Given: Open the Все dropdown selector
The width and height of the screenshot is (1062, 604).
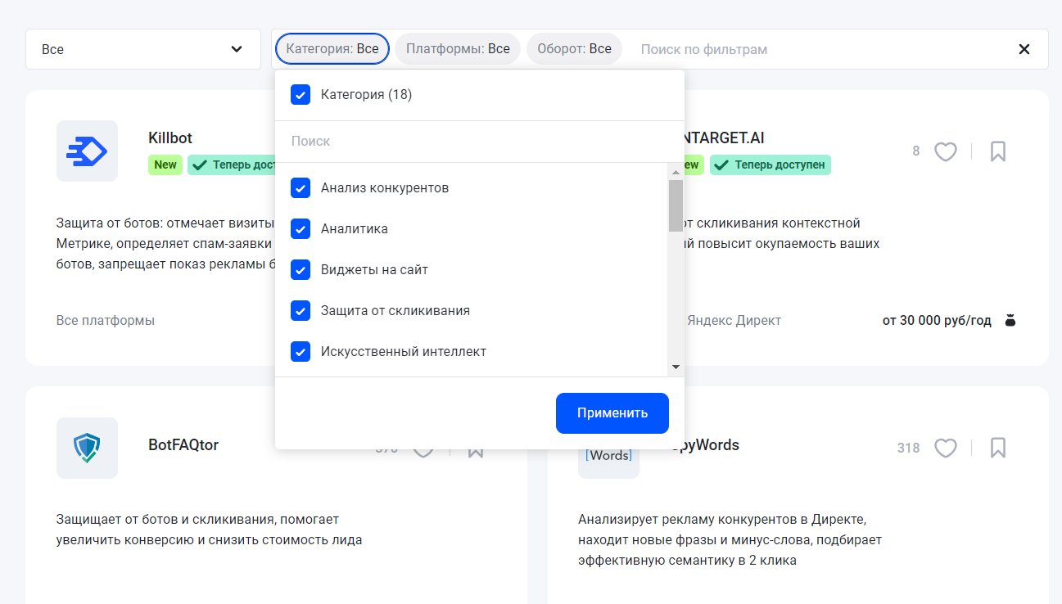Looking at the screenshot, I should click(142, 48).
